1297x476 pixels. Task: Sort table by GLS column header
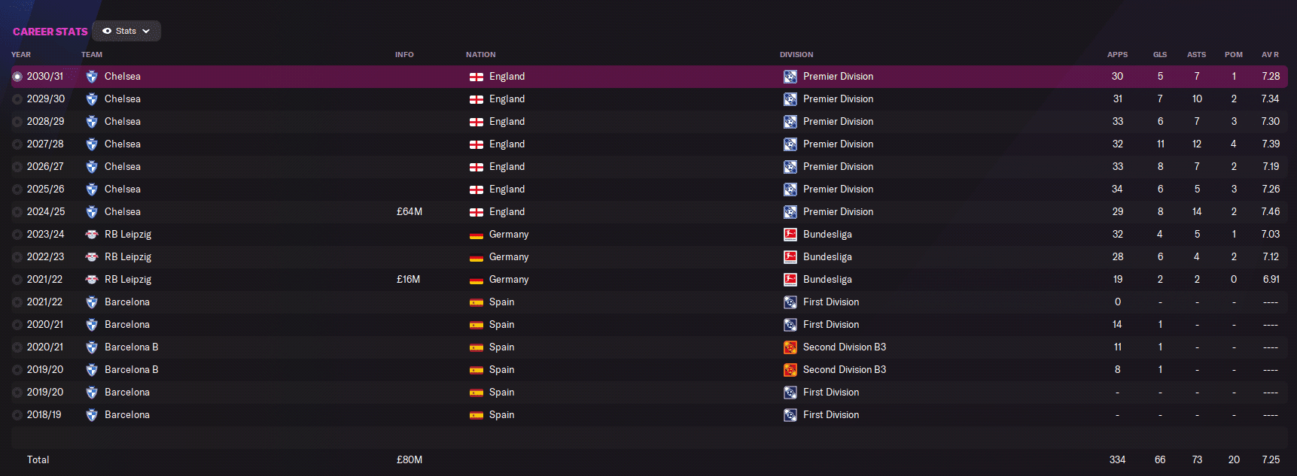[1160, 55]
